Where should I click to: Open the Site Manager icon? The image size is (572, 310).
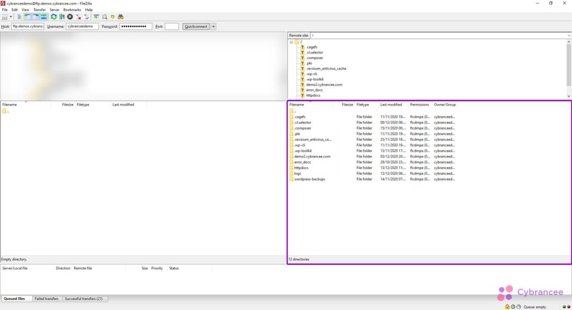click(4, 17)
